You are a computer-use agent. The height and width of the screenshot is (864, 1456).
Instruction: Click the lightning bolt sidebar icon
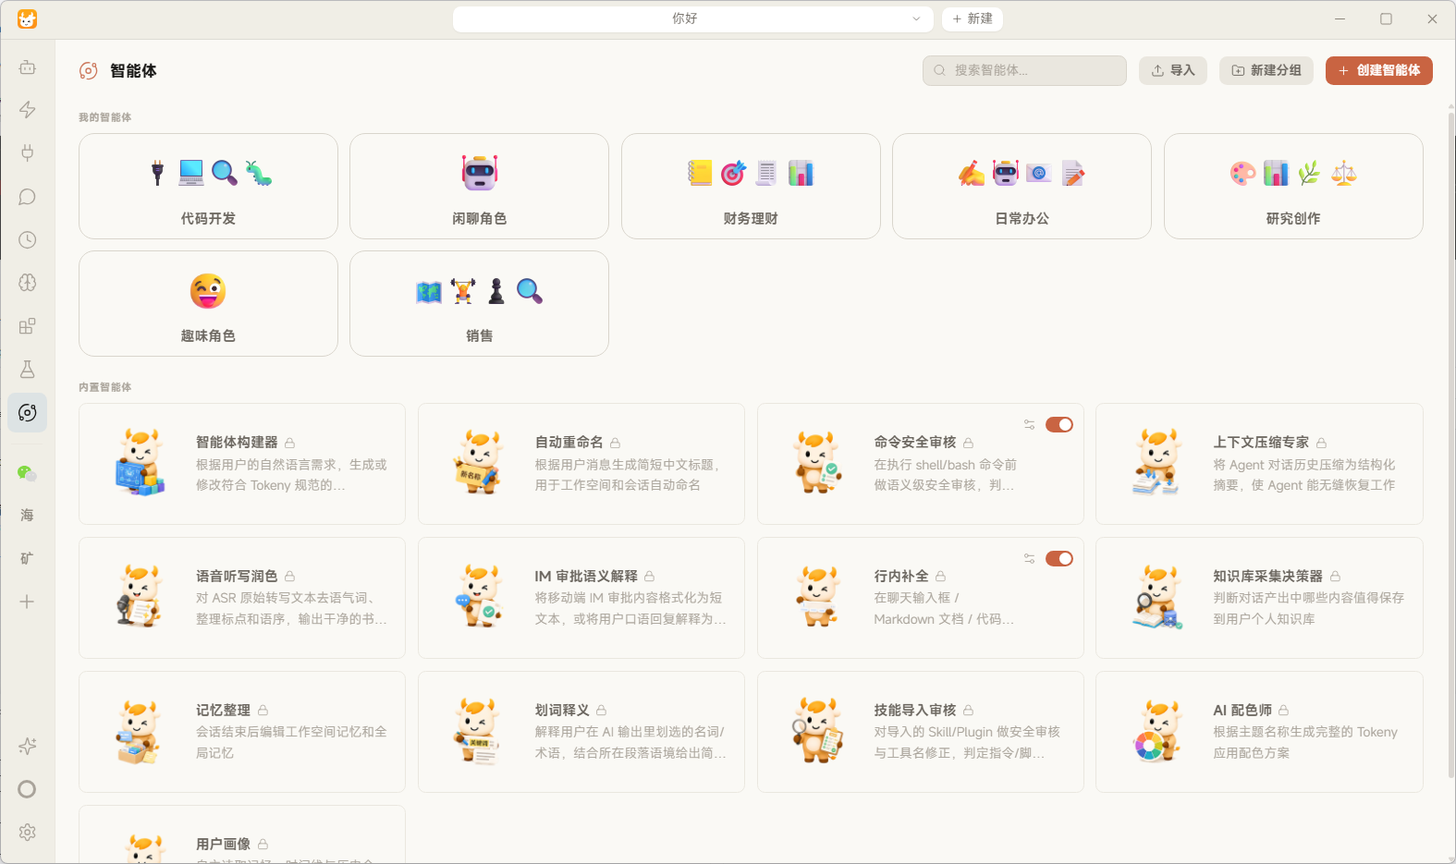tap(28, 110)
